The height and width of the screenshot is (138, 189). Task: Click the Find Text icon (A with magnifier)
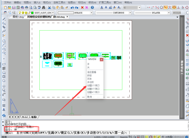(119, 8)
